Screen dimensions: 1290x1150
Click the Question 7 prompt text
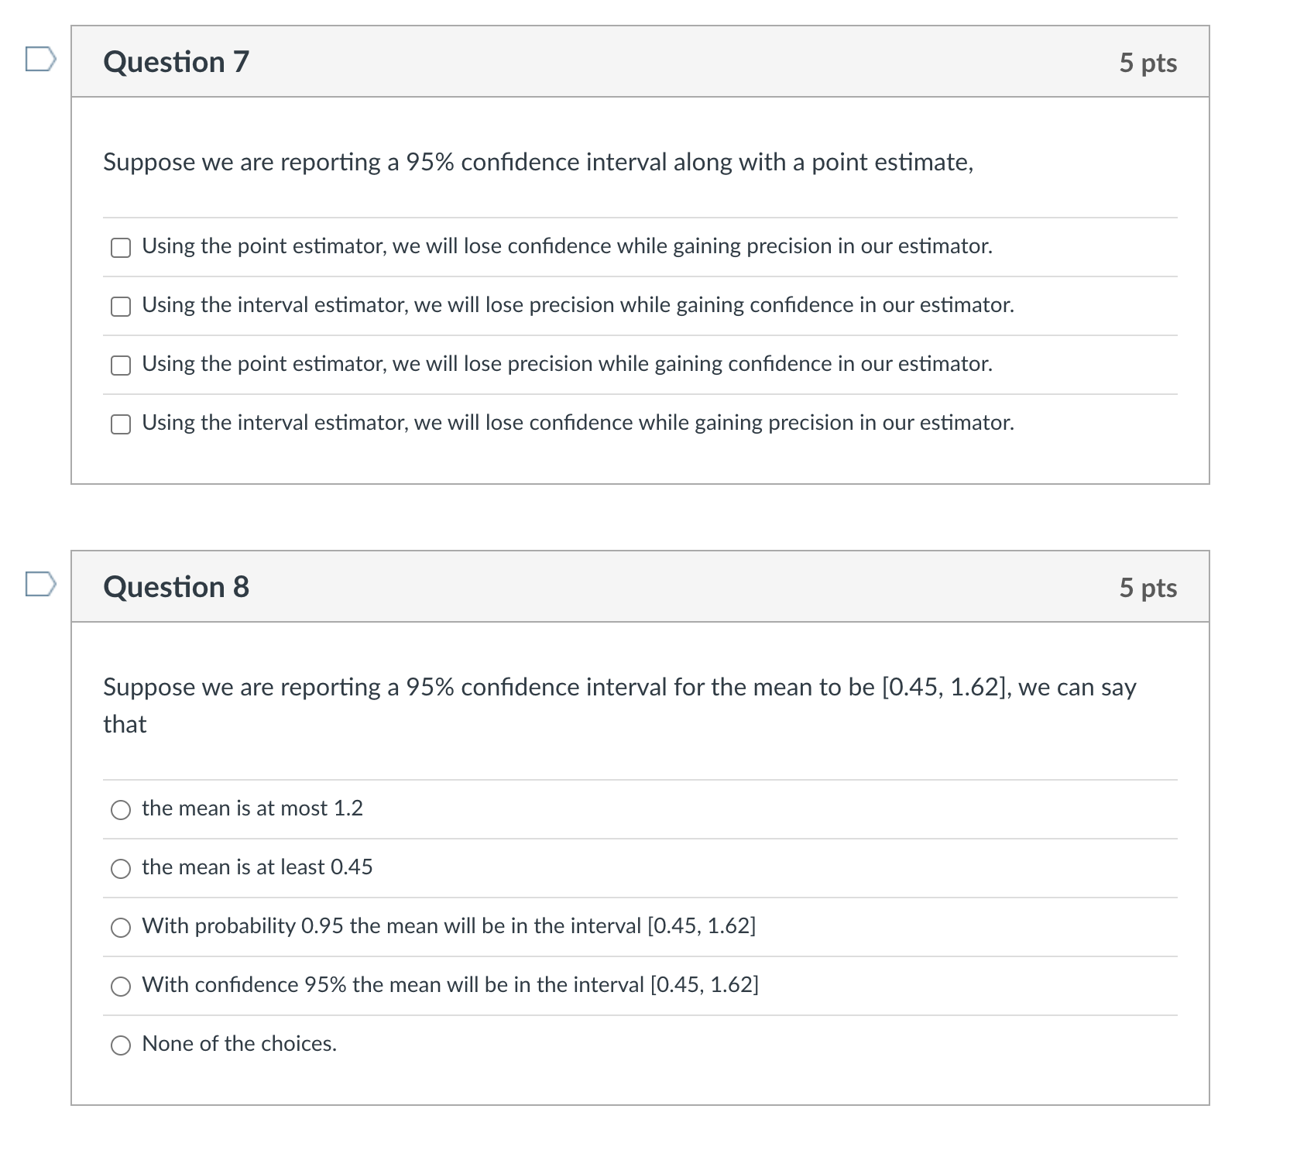[537, 163]
